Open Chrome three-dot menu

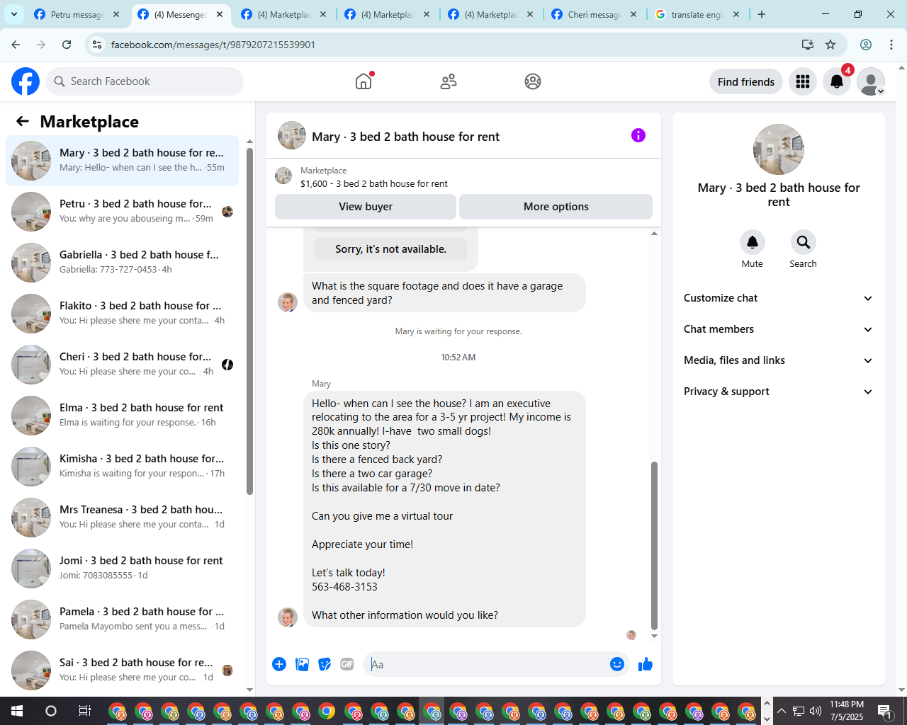tap(891, 45)
